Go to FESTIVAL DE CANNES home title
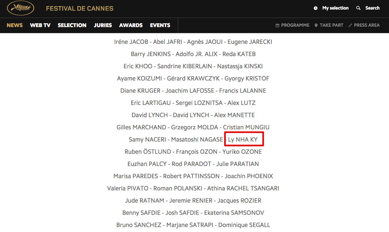Viewport: 389px width, 232px height. click(80, 8)
